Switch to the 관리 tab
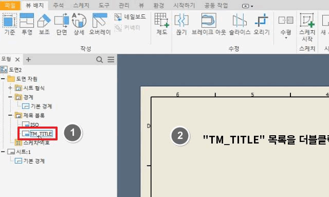Screen dimensions: 329x197 [124, 5]
